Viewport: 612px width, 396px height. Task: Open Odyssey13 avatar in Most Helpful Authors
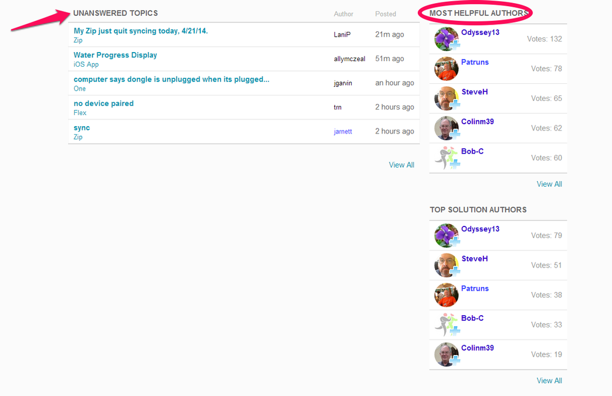[x=447, y=39]
